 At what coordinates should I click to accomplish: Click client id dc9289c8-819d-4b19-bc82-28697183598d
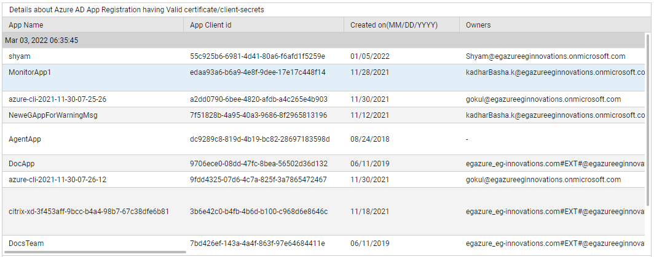[260, 139]
